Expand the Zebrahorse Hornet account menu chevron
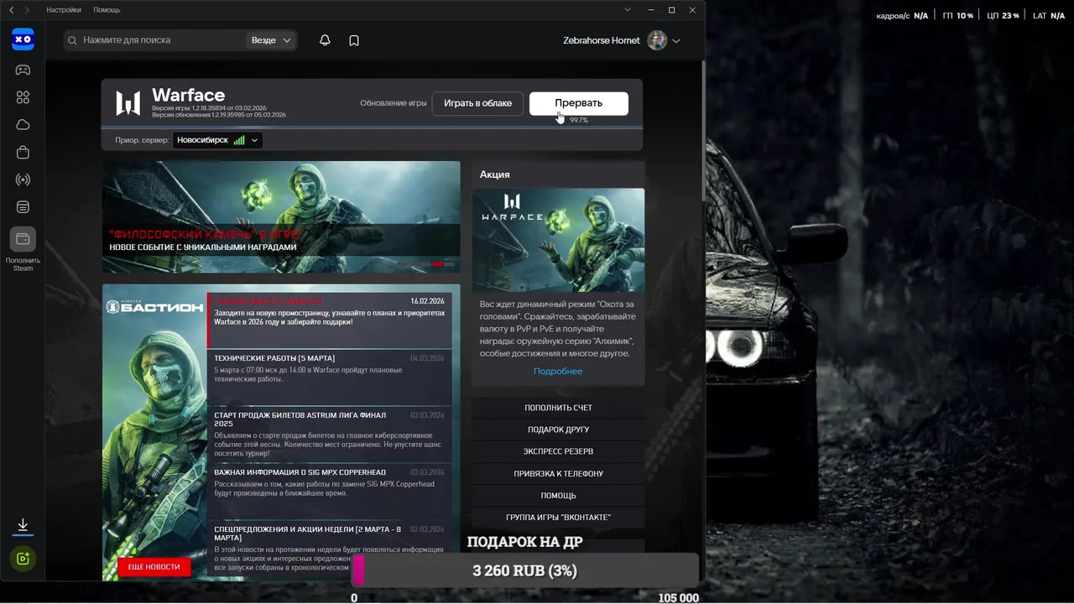Image resolution: width=1074 pixels, height=604 pixels. pos(676,41)
